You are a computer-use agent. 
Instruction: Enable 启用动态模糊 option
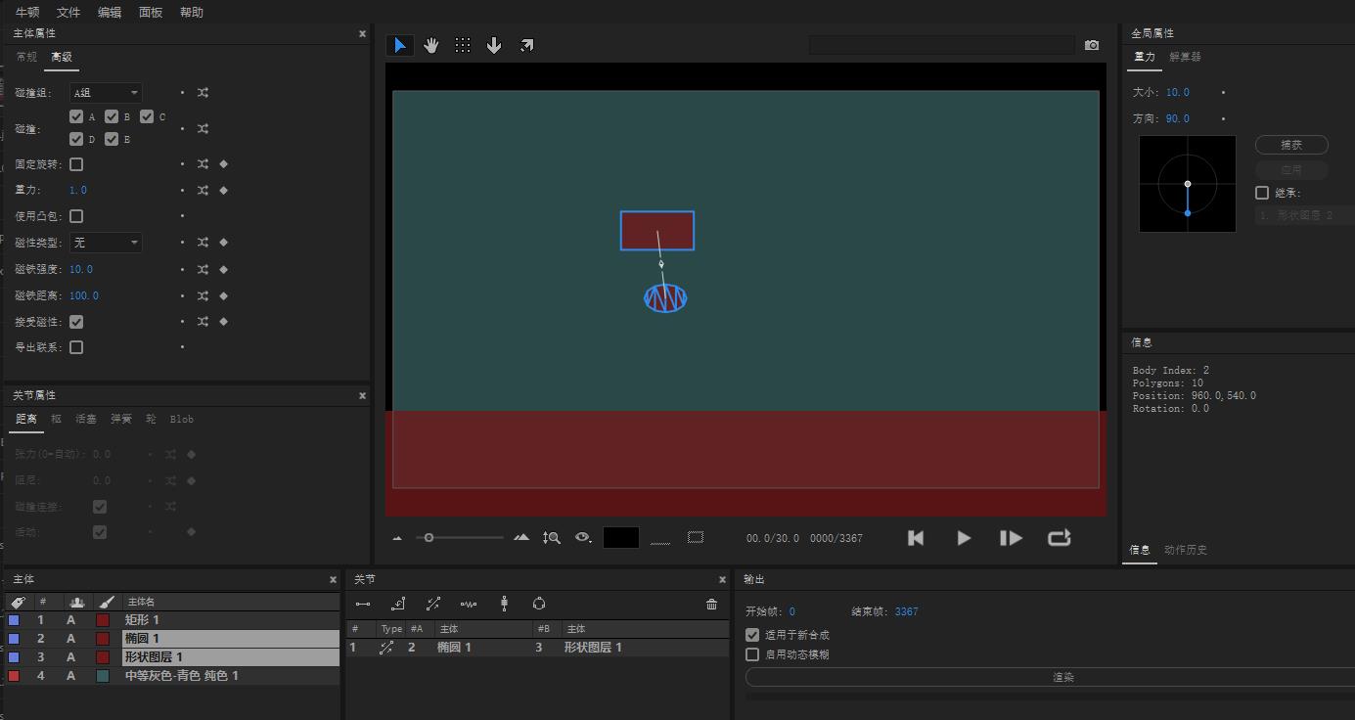(752, 654)
